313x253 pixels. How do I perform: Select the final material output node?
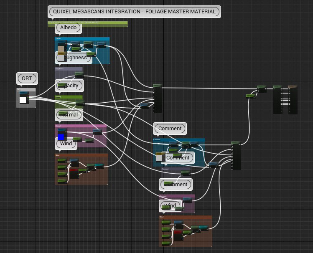293,100
